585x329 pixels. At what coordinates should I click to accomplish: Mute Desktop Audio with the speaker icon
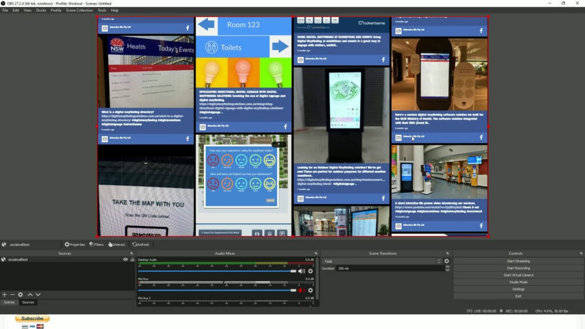[x=300, y=271]
